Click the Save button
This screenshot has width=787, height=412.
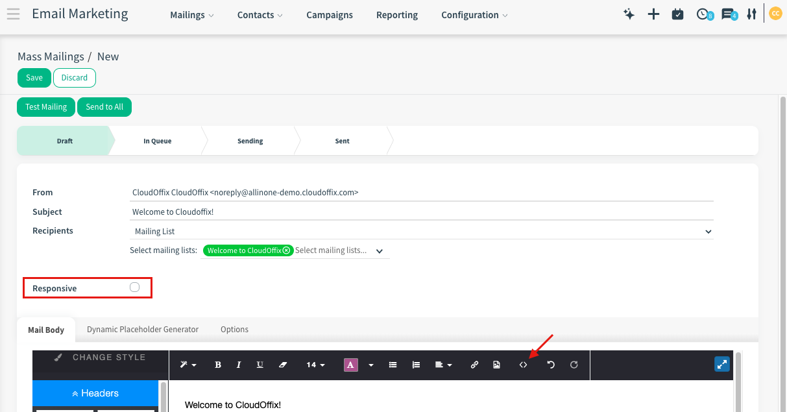[x=34, y=78]
